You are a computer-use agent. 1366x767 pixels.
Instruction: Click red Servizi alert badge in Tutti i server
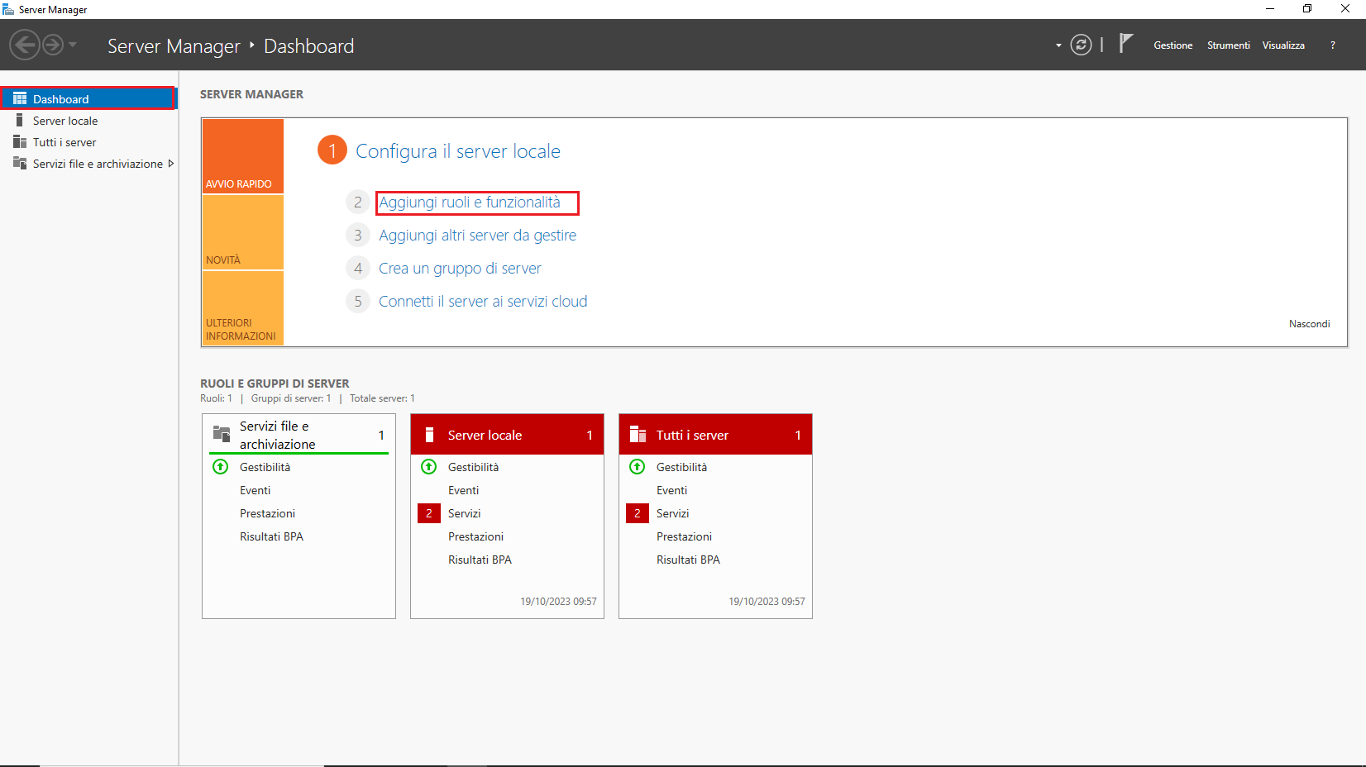(638, 513)
